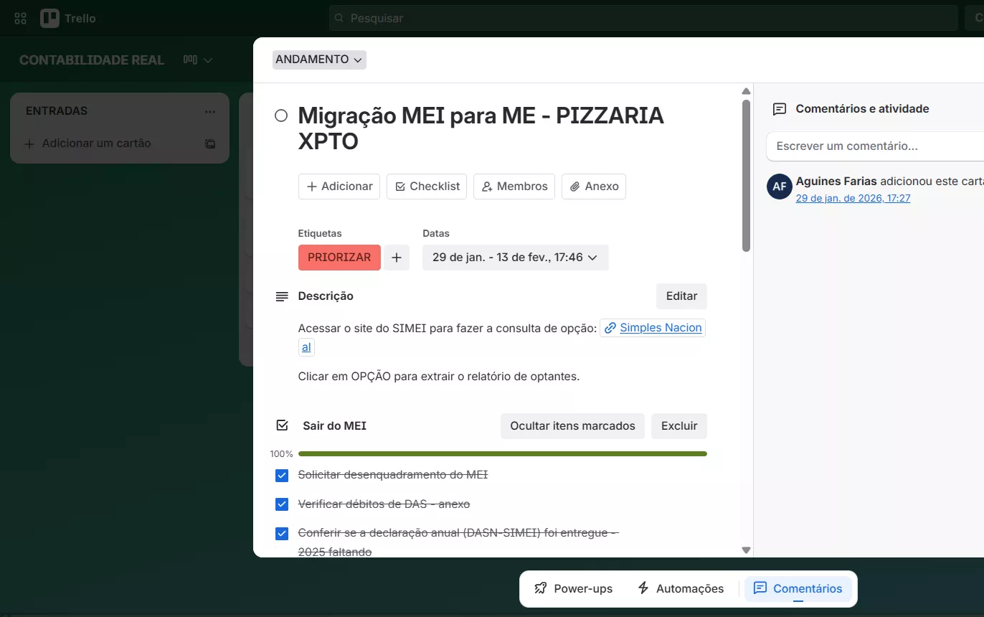Click the Sair do MEI checklist progress bar
Viewport: 984px width, 617px height.
tap(503, 454)
